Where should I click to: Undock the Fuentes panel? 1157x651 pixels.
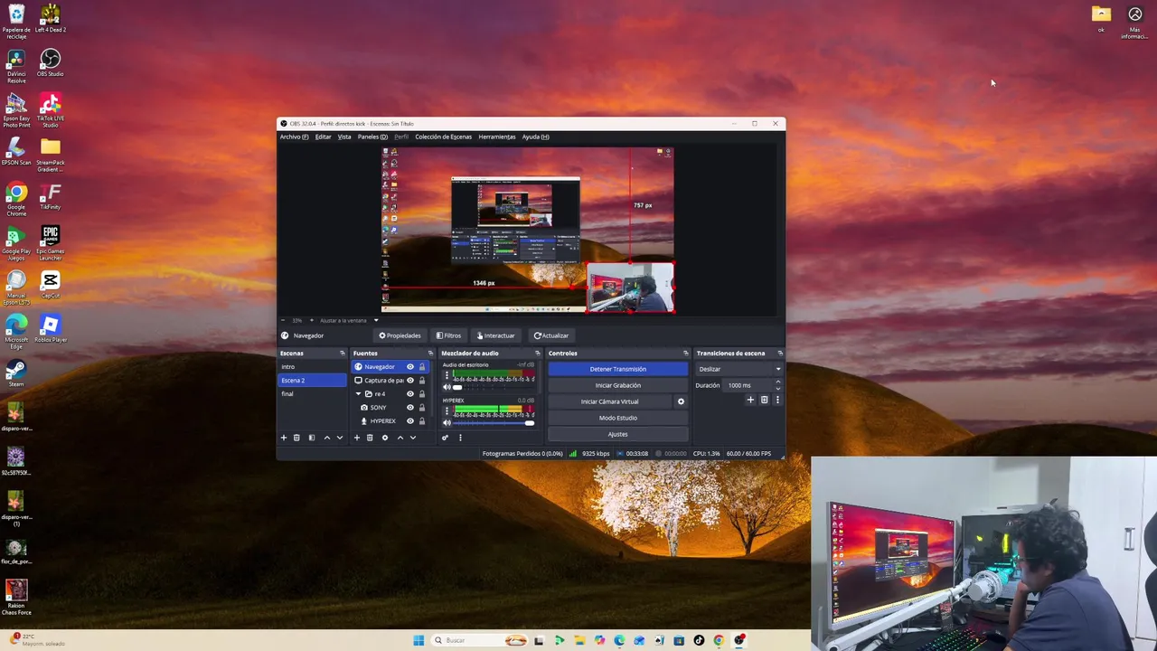[x=430, y=354]
